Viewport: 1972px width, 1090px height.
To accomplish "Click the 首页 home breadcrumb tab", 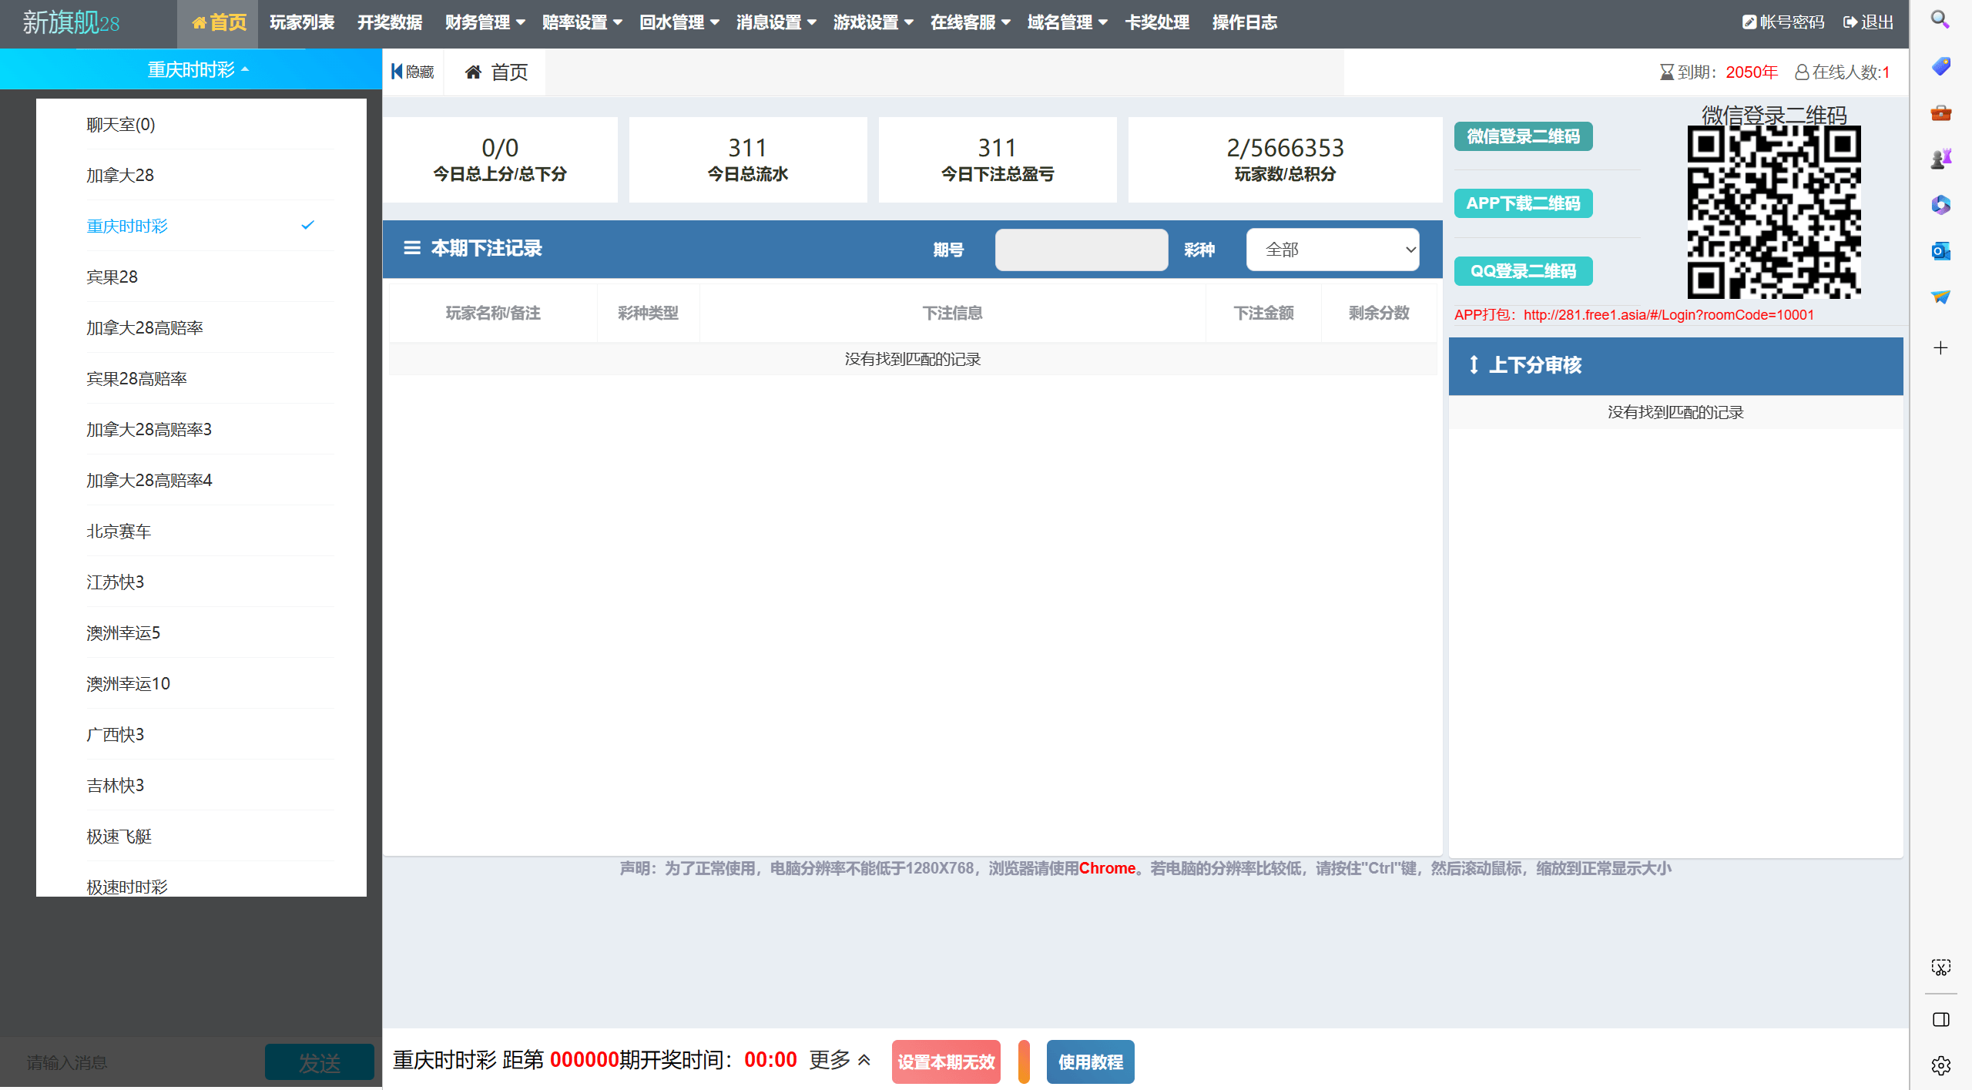I will pos(496,72).
